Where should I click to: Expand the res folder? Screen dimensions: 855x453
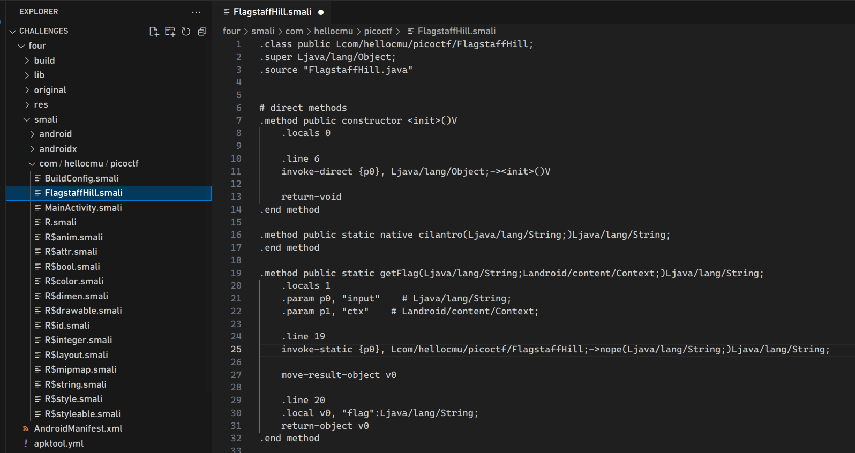tap(27, 105)
